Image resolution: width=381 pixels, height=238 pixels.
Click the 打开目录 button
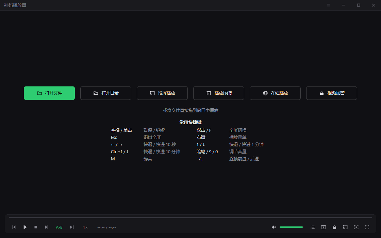(106, 93)
